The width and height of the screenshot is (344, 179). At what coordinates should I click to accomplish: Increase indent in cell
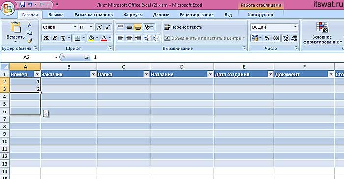pos(156,38)
